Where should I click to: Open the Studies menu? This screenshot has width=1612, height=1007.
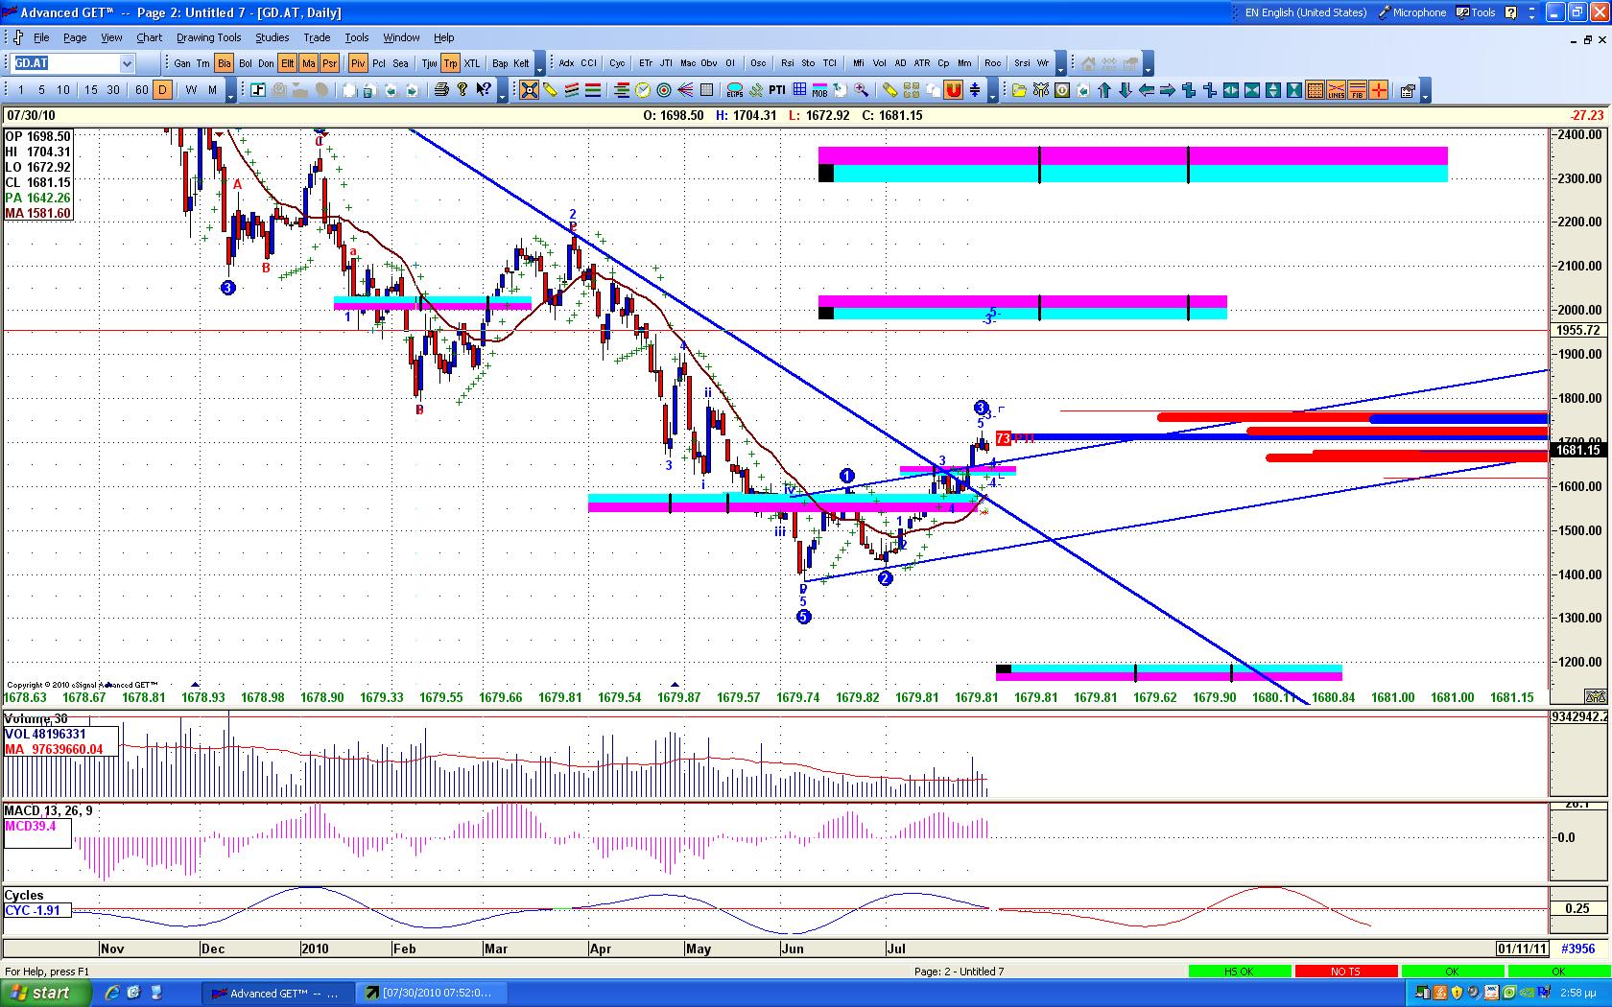[272, 37]
